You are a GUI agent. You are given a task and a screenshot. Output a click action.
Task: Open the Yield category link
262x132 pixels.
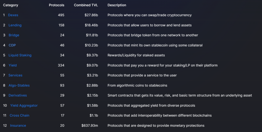point(13,65)
